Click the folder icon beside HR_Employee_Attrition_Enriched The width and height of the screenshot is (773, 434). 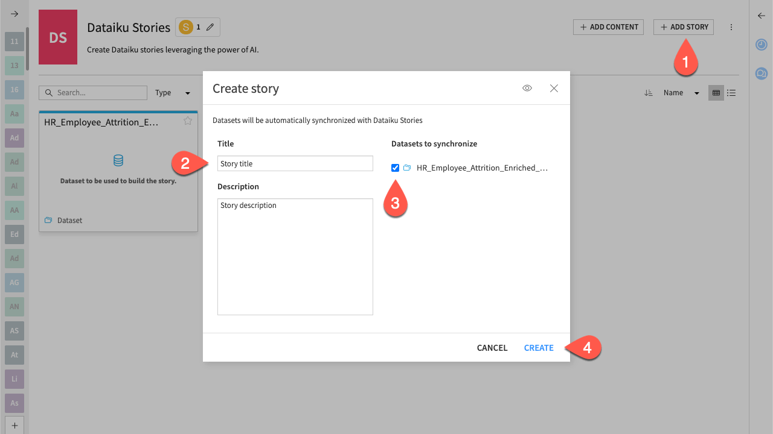tap(406, 168)
